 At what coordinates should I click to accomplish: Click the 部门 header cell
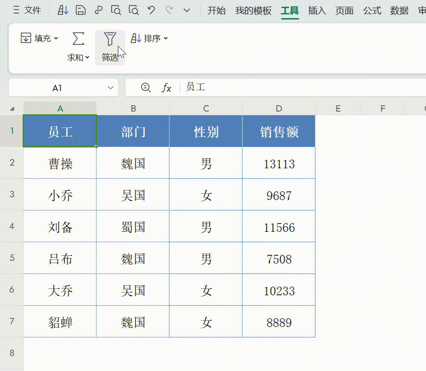[133, 131]
